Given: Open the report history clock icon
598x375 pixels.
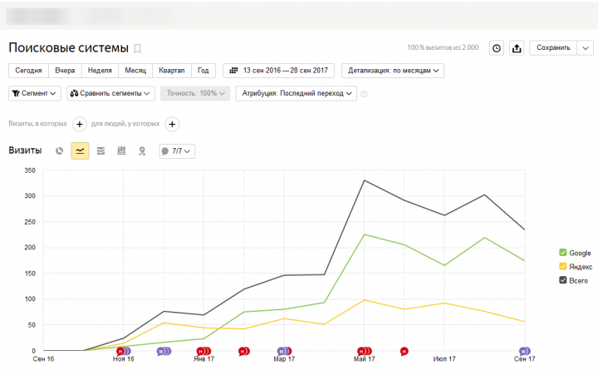Looking at the screenshot, I should point(497,48).
